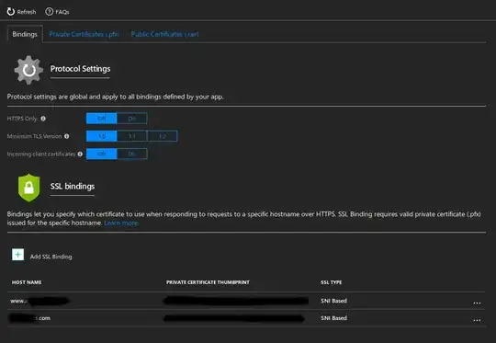The width and height of the screenshot is (496, 343).
Task: Select minimum TLS version 1.1
Action: tap(132, 136)
